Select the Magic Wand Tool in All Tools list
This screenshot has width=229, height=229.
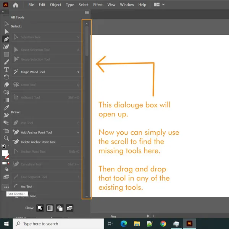[x=32, y=72]
